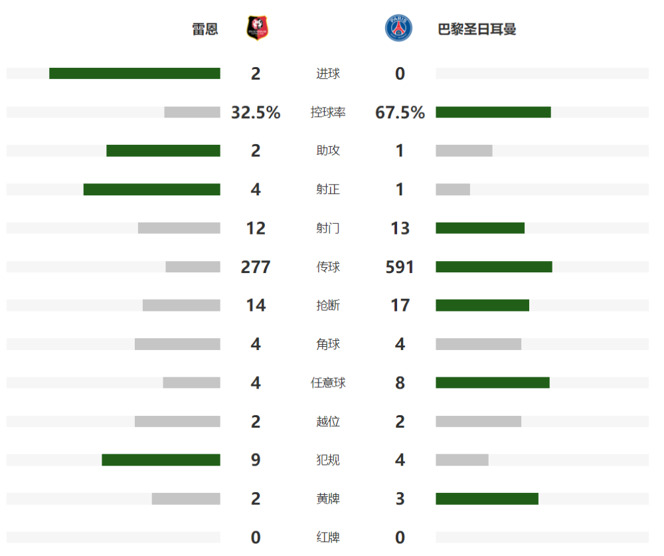Select the 助攻 row label
Viewport: 664px width, 556px height.
(328, 150)
